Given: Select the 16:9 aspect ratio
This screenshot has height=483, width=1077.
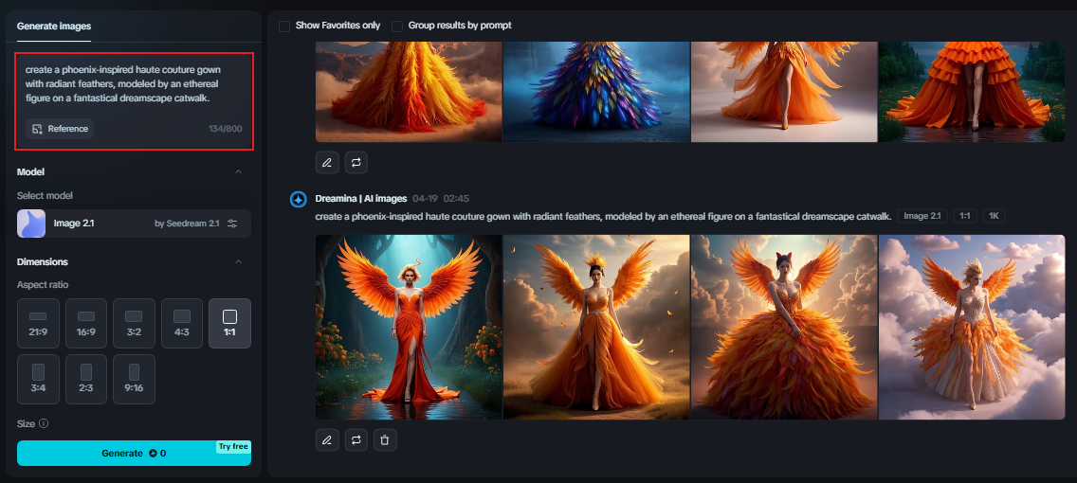Looking at the screenshot, I should 86,323.
